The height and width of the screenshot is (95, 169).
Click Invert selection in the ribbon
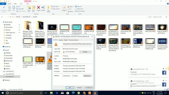click(x=80, y=11)
